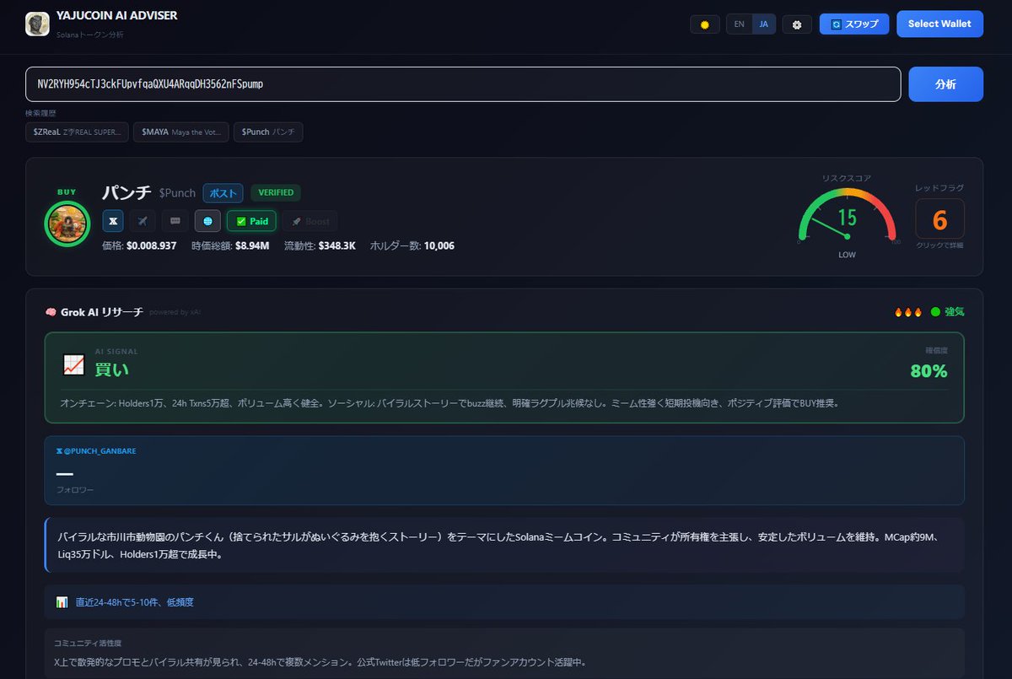Click the chart icon in AI SIGNAL card
Screen dimensions: 1012x679
pyautogui.click(x=73, y=364)
